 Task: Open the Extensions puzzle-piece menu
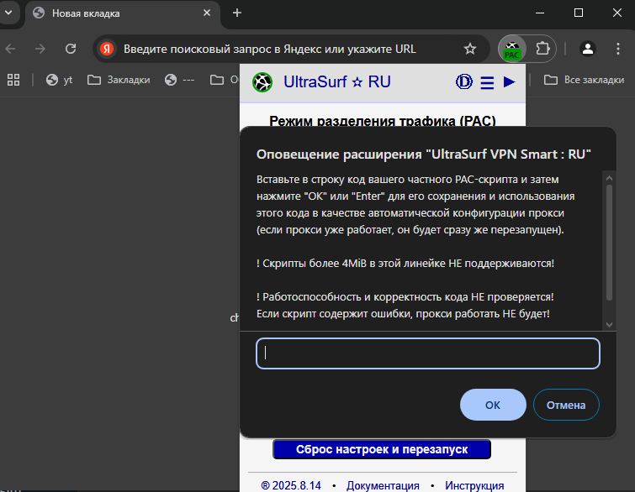[542, 49]
